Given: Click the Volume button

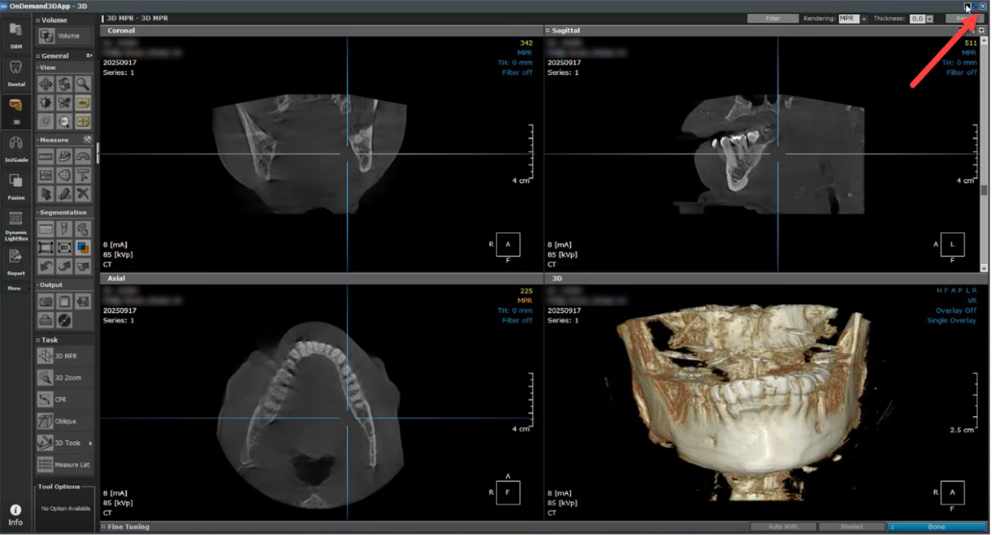Looking at the screenshot, I should pyautogui.click(x=65, y=36).
